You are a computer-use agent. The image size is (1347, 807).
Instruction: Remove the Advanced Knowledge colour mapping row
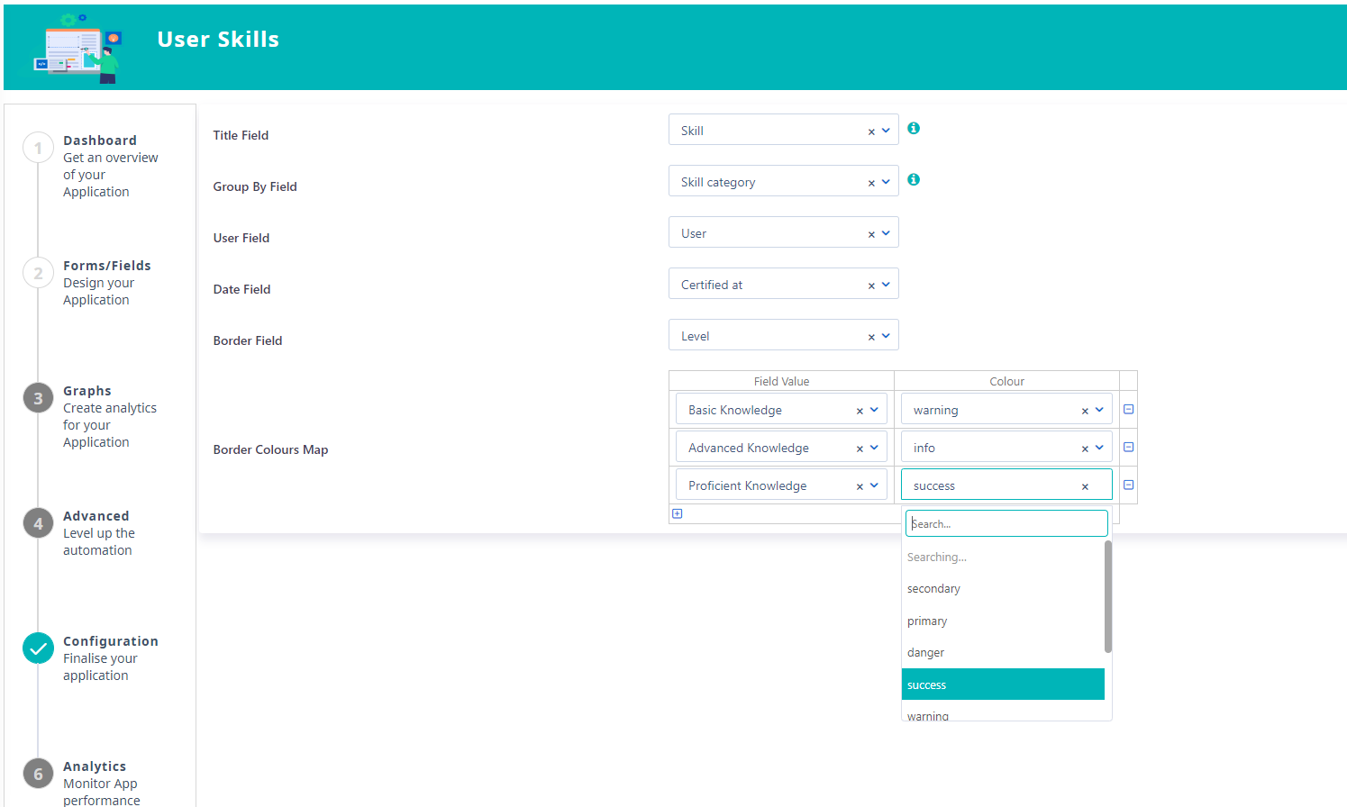coord(1128,446)
